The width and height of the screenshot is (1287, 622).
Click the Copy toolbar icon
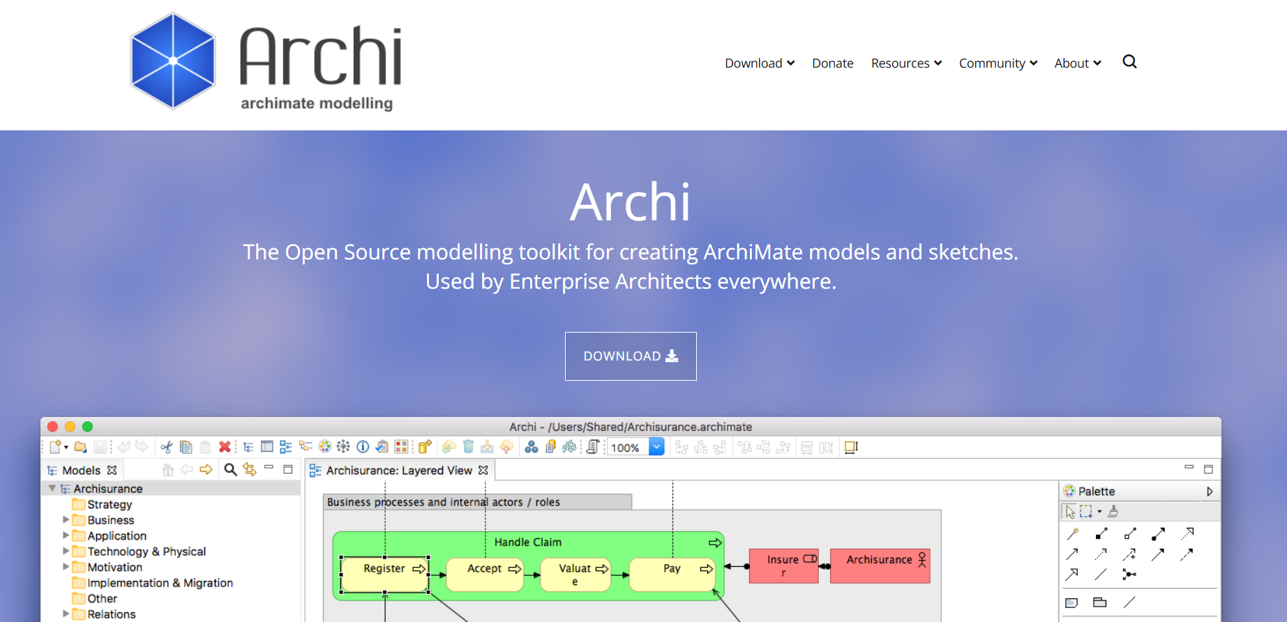(186, 447)
